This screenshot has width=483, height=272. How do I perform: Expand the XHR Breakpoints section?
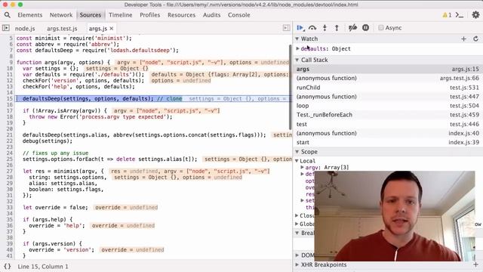297,264
